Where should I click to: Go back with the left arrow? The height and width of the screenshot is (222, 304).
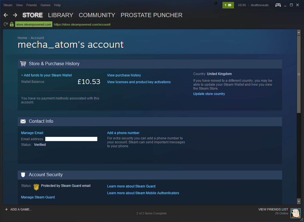pos(6,15)
